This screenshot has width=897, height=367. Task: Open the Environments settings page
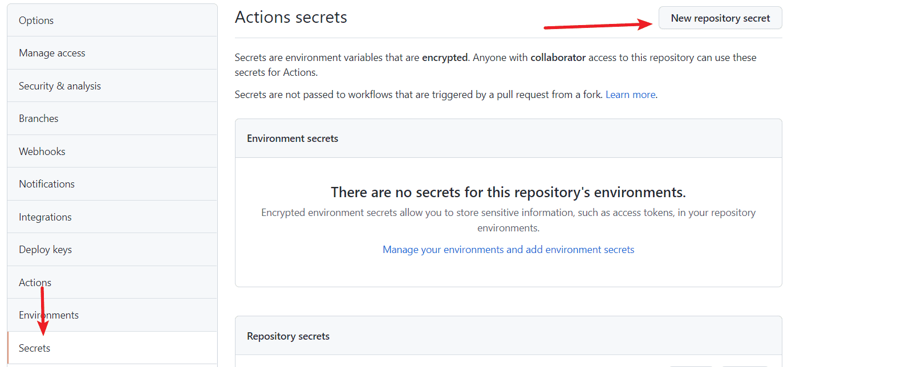[x=48, y=315]
